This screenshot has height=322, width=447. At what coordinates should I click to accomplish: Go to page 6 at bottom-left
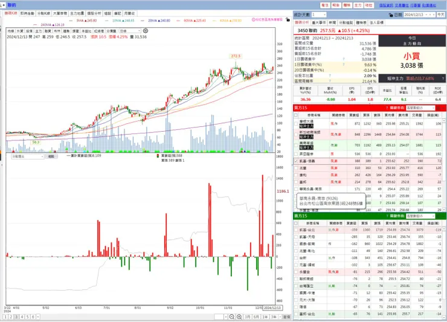pyautogui.click(x=33, y=317)
